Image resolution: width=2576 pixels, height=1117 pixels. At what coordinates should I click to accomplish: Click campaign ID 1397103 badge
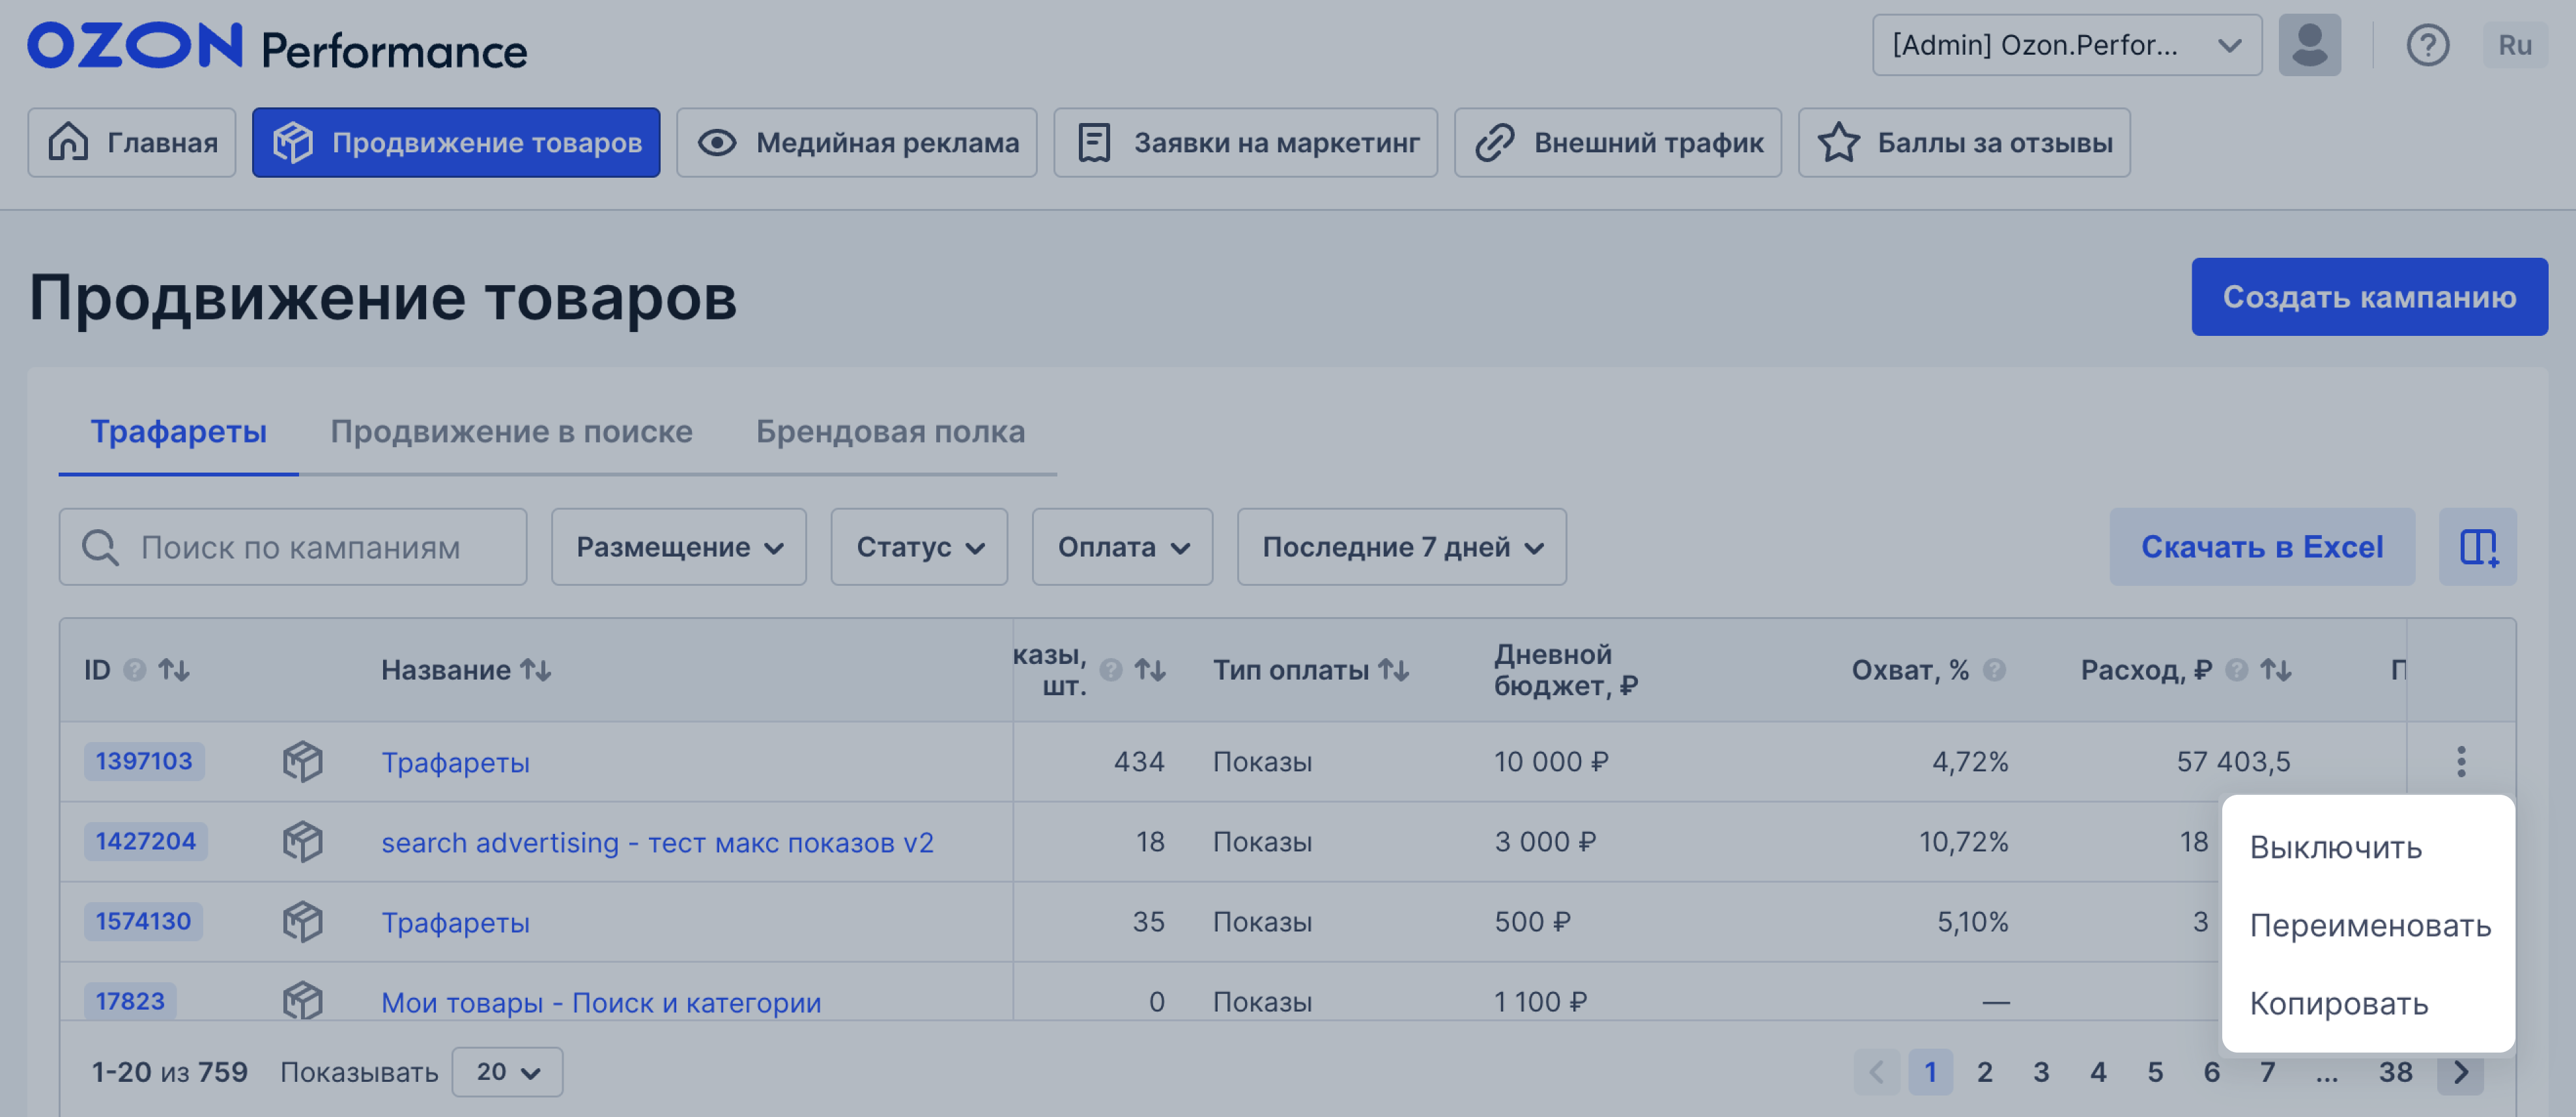pos(144,762)
